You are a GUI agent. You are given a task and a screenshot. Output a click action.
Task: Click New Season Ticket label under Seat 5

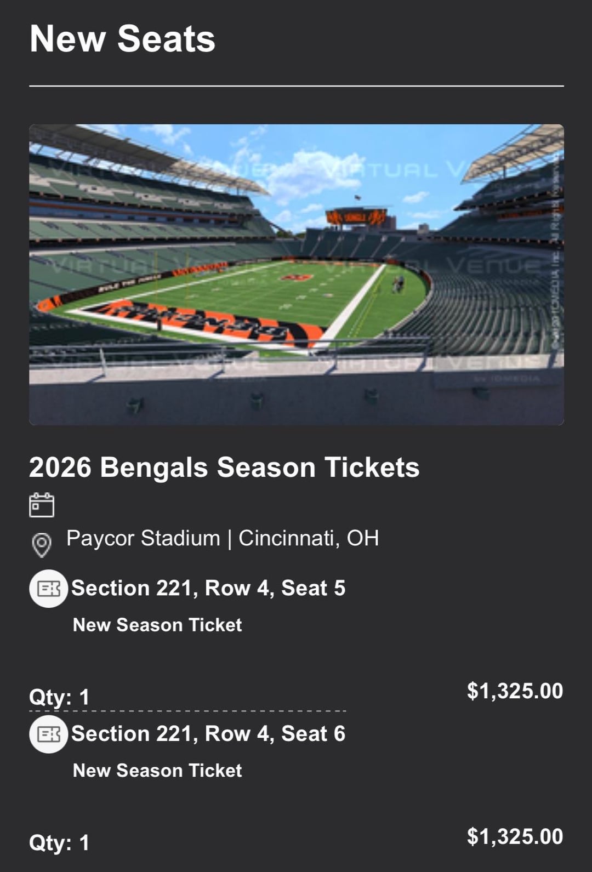(157, 625)
